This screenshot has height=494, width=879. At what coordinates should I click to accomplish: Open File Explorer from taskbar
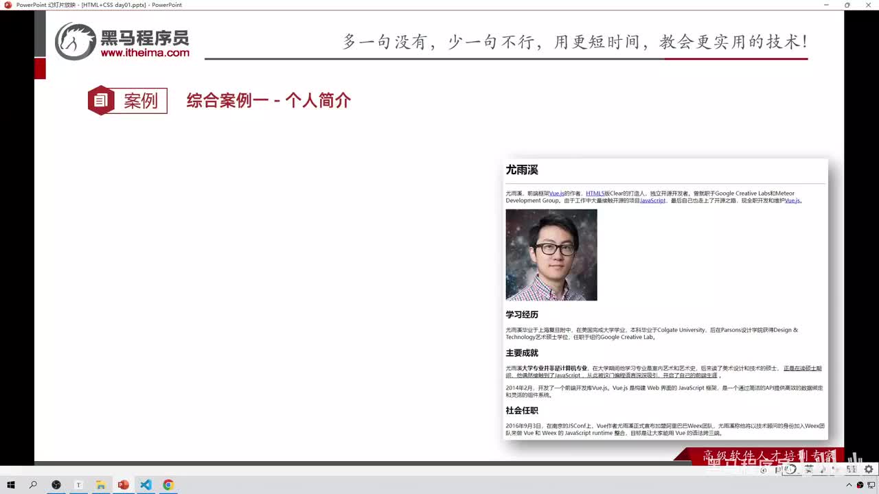pos(100,484)
